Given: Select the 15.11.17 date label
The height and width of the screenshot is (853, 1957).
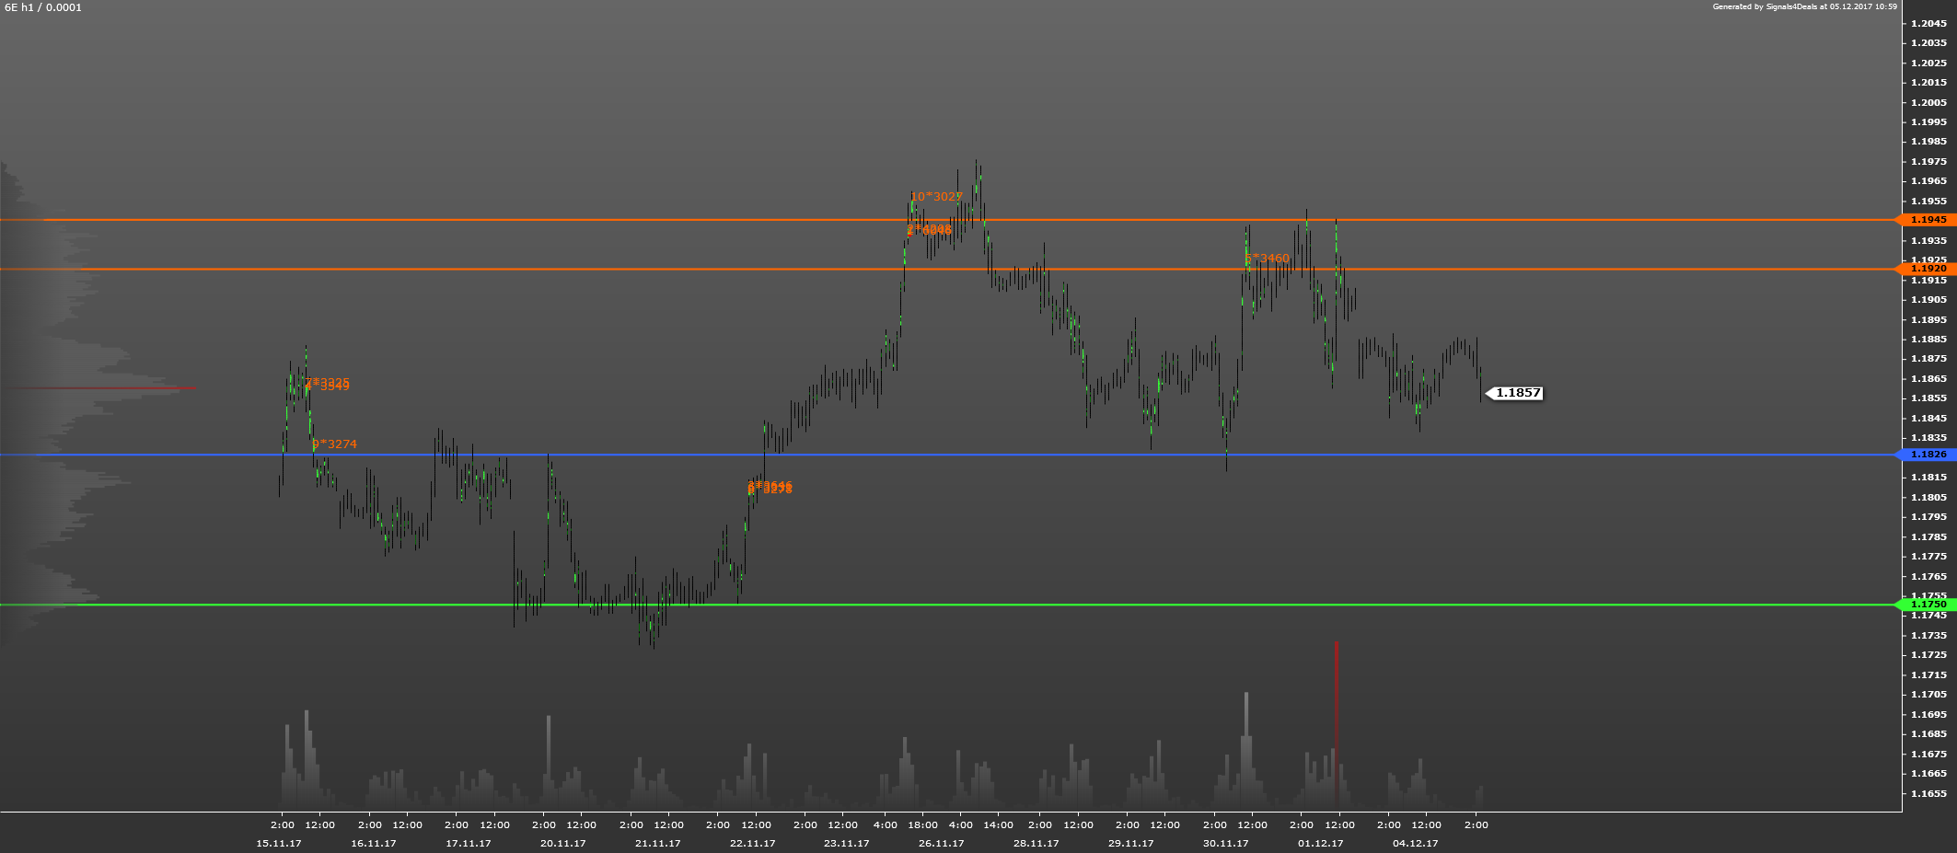Looking at the screenshot, I should coord(279,843).
